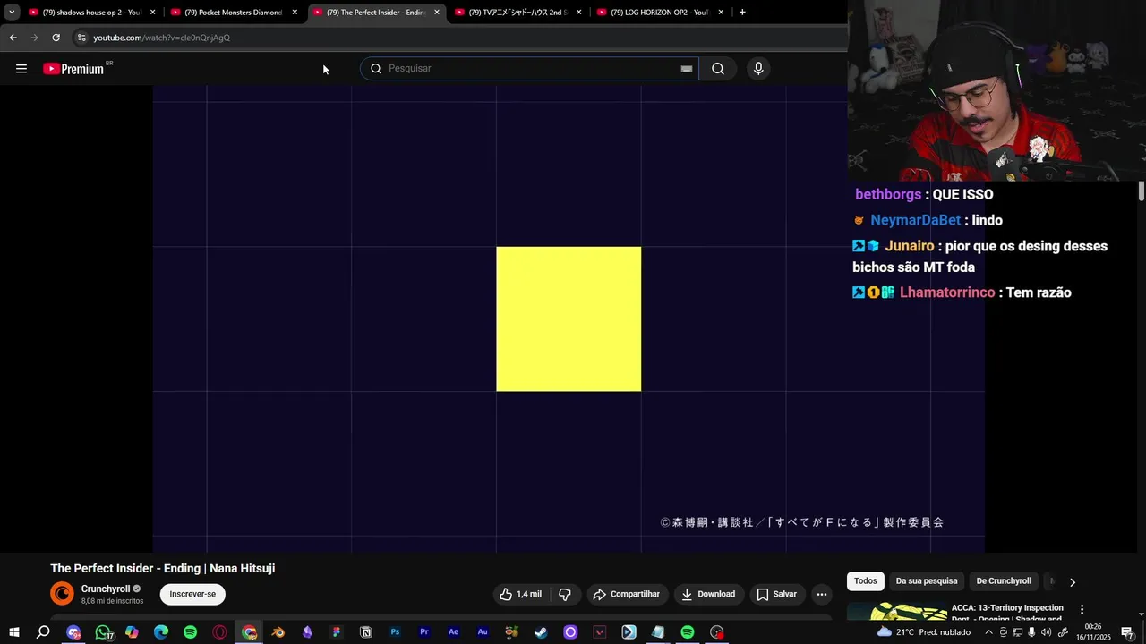Open Figma from the taskbar
The image size is (1146, 644).
pyautogui.click(x=337, y=632)
